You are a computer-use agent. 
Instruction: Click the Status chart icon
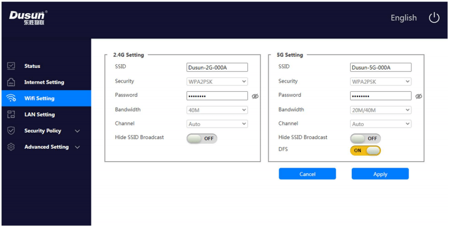(11, 66)
